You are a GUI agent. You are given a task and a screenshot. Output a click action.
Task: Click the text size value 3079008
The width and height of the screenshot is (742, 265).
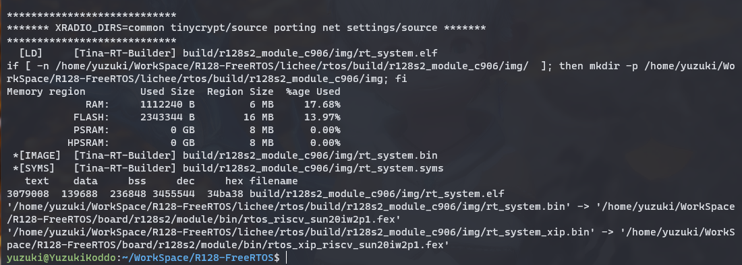point(28,194)
